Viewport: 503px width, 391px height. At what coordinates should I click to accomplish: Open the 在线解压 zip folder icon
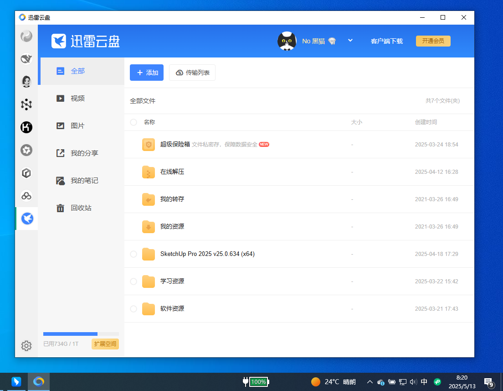pyautogui.click(x=149, y=172)
